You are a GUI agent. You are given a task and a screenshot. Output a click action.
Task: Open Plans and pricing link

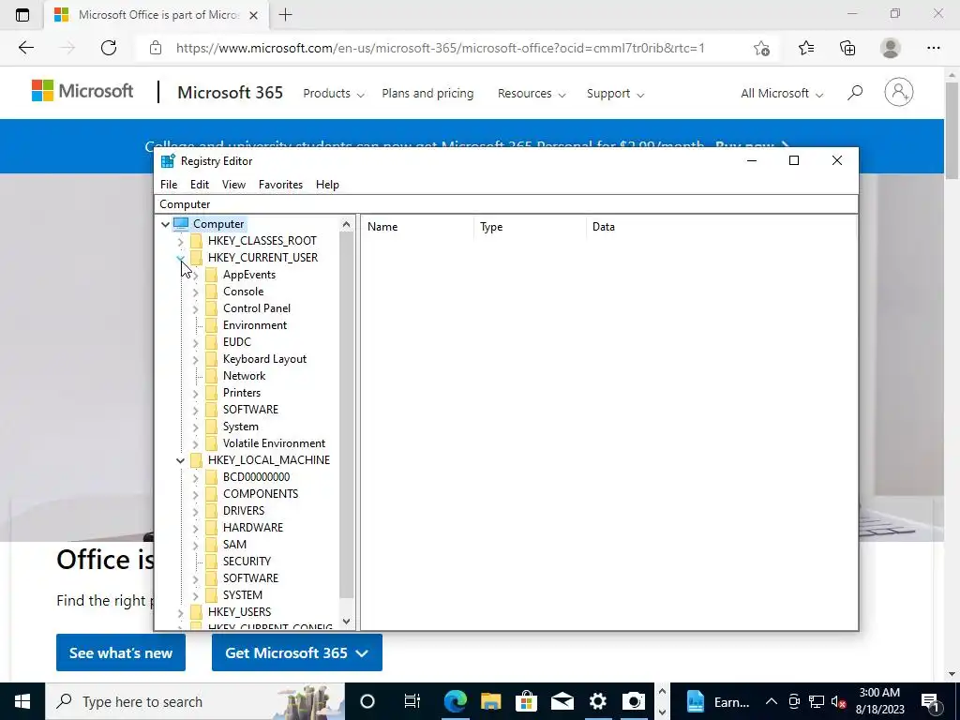(427, 94)
